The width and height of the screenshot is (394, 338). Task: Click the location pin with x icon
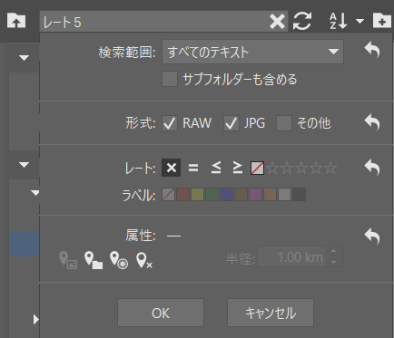(144, 260)
